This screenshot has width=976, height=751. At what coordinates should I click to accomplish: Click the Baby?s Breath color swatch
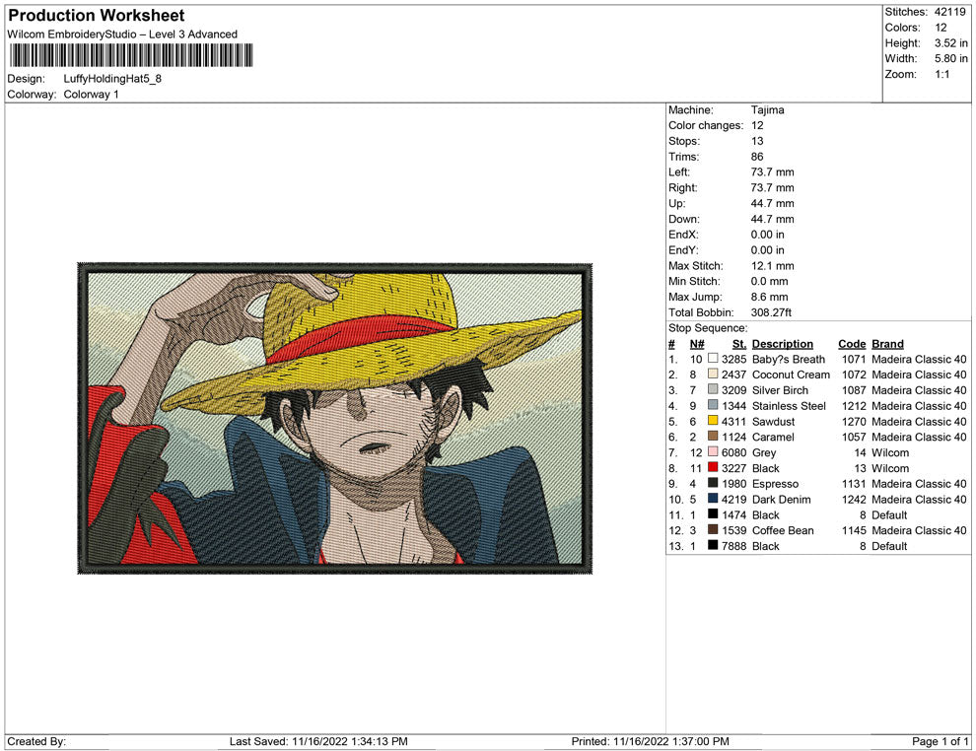click(x=713, y=359)
